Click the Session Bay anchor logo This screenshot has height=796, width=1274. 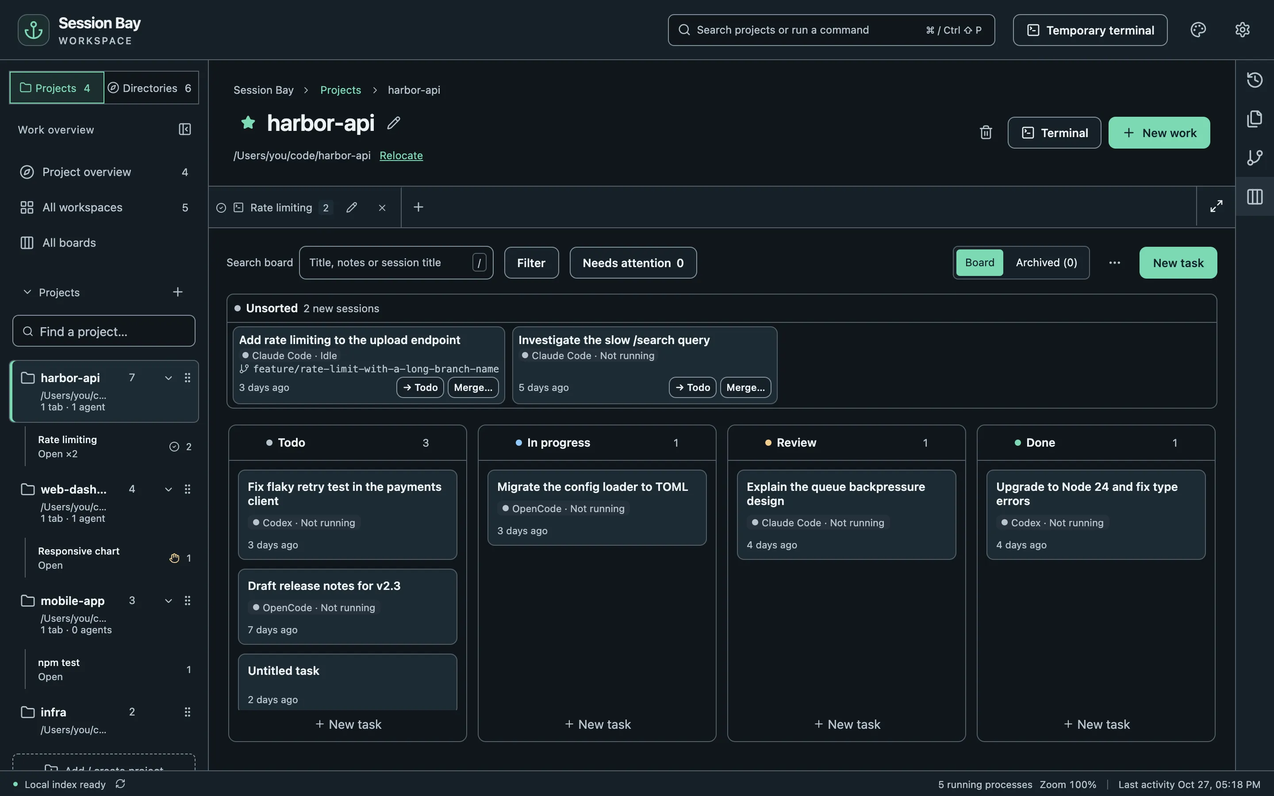tap(33, 30)
